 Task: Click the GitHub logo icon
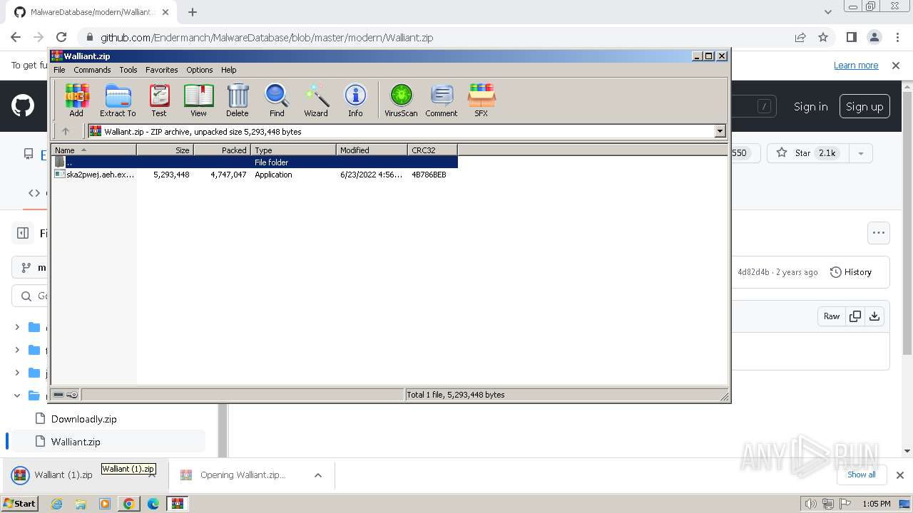pyautogui.click(x=23, y=106)
